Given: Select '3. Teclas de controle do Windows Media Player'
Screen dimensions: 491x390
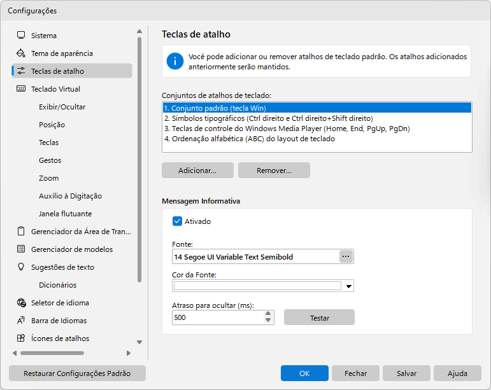Looking at the screenshot, I should click(x=317, y=129).
